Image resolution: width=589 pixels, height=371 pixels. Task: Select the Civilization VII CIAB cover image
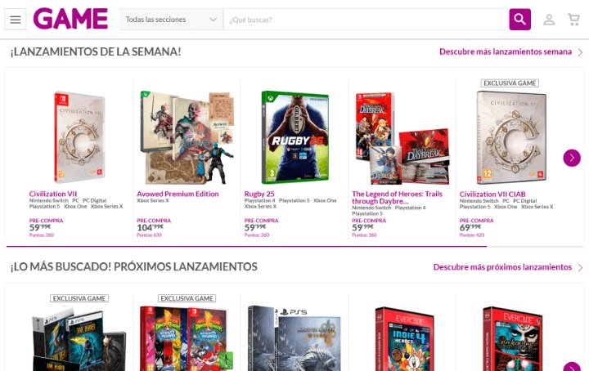click(x=511, y=137)
